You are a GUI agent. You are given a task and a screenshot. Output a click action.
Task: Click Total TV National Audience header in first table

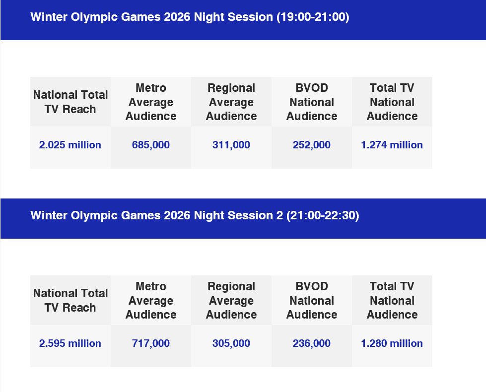392,102
